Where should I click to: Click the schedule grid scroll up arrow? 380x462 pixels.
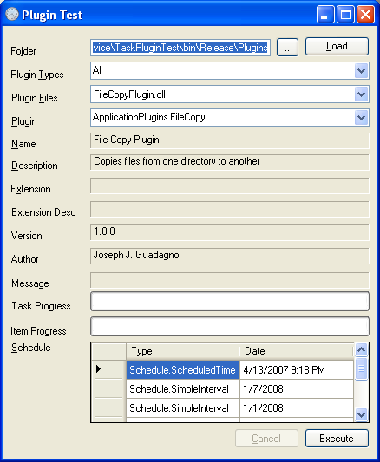[361, 350]
